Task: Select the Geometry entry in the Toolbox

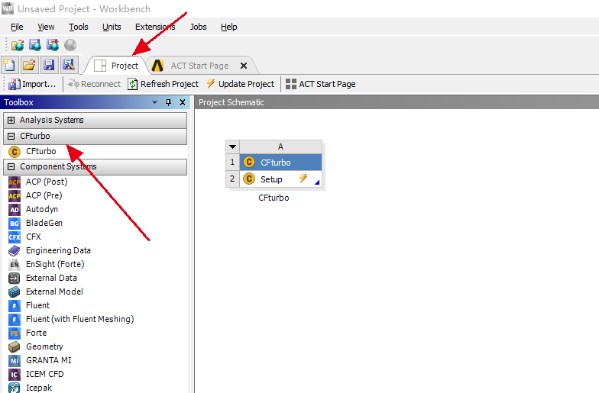Action: click(44, 346)
